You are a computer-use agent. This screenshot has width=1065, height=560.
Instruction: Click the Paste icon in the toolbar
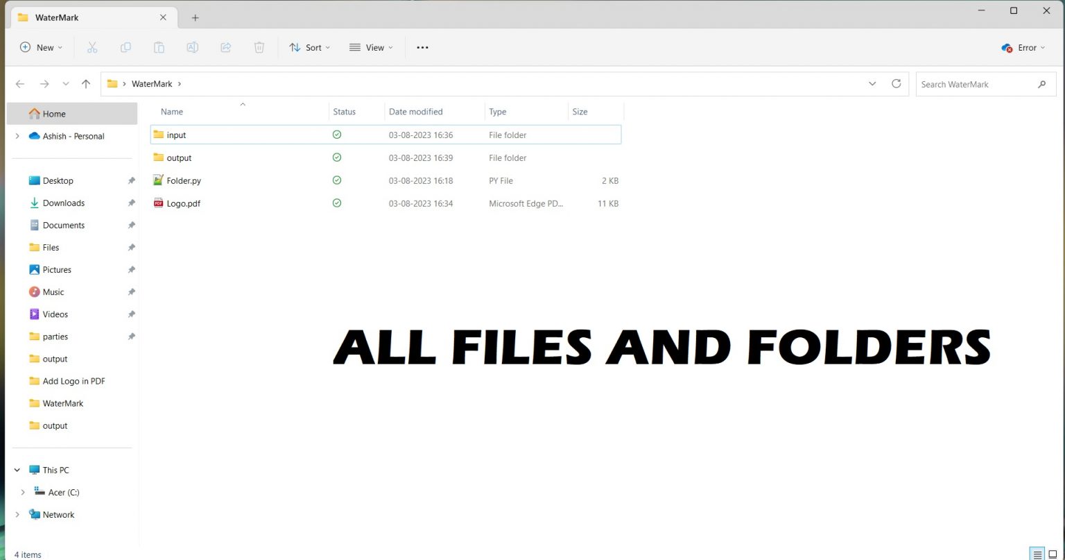click(159, 47)
